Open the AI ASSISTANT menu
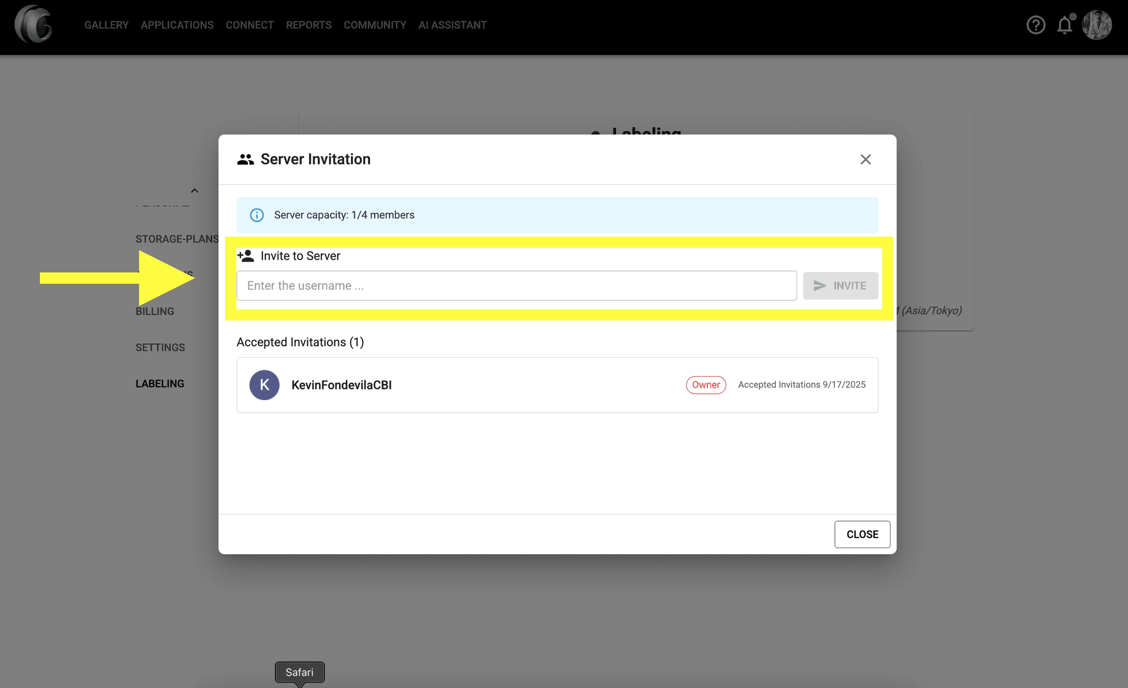This screenshot has height=688, width=1128. point(452,25)
